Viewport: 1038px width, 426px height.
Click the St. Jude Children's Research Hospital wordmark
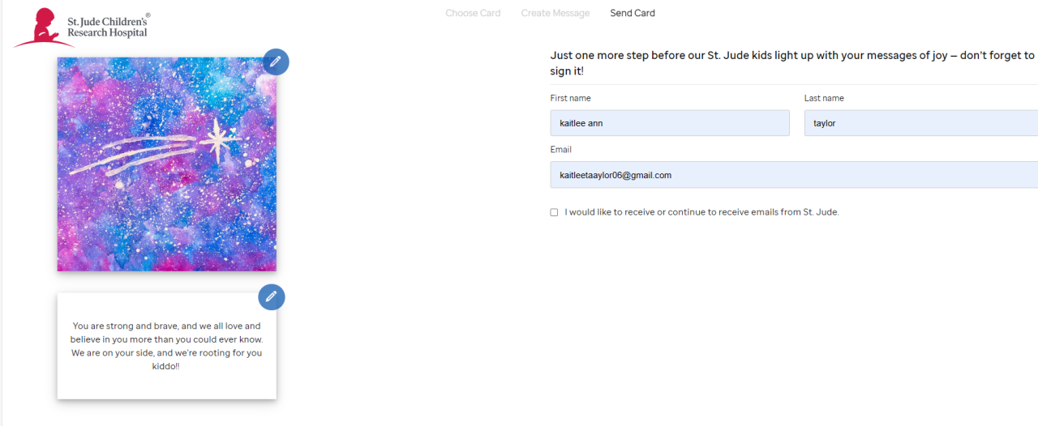tap(108, 26)
